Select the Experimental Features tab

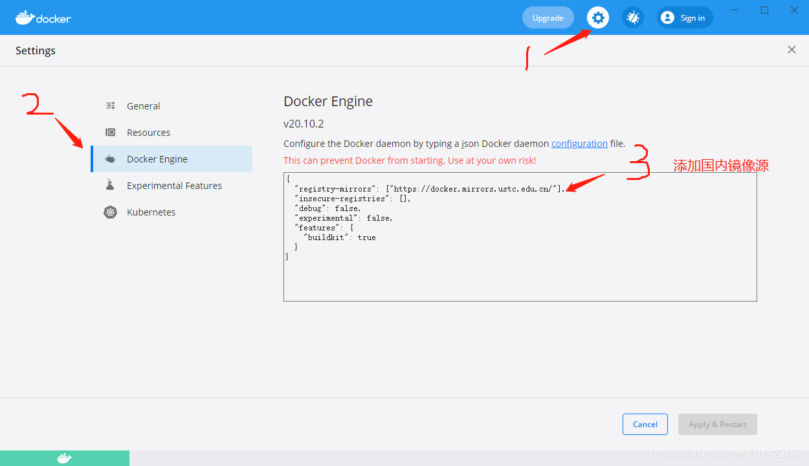[x=172, y=185]
